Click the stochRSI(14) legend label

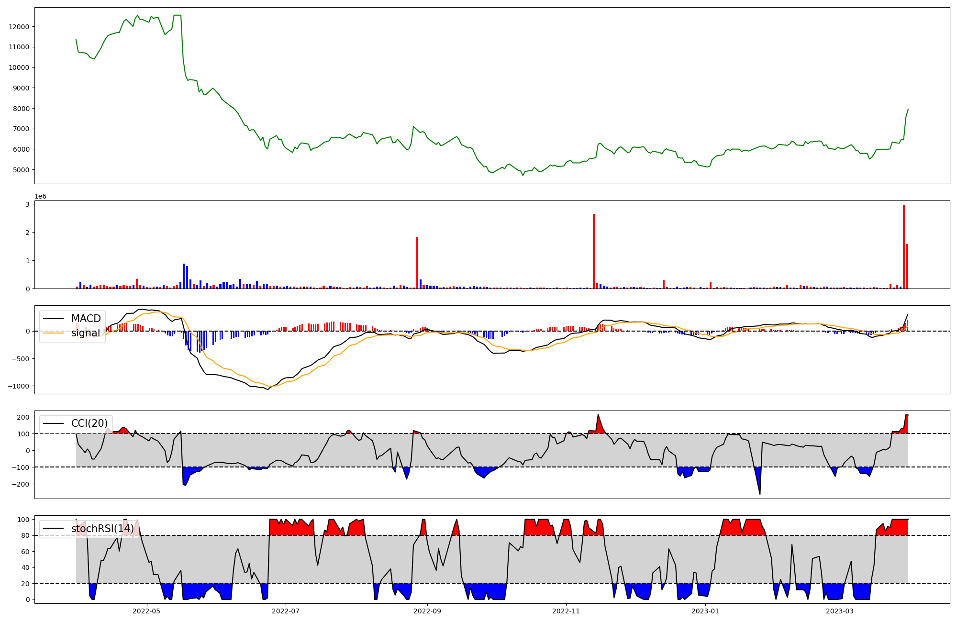tap(102, 529)
